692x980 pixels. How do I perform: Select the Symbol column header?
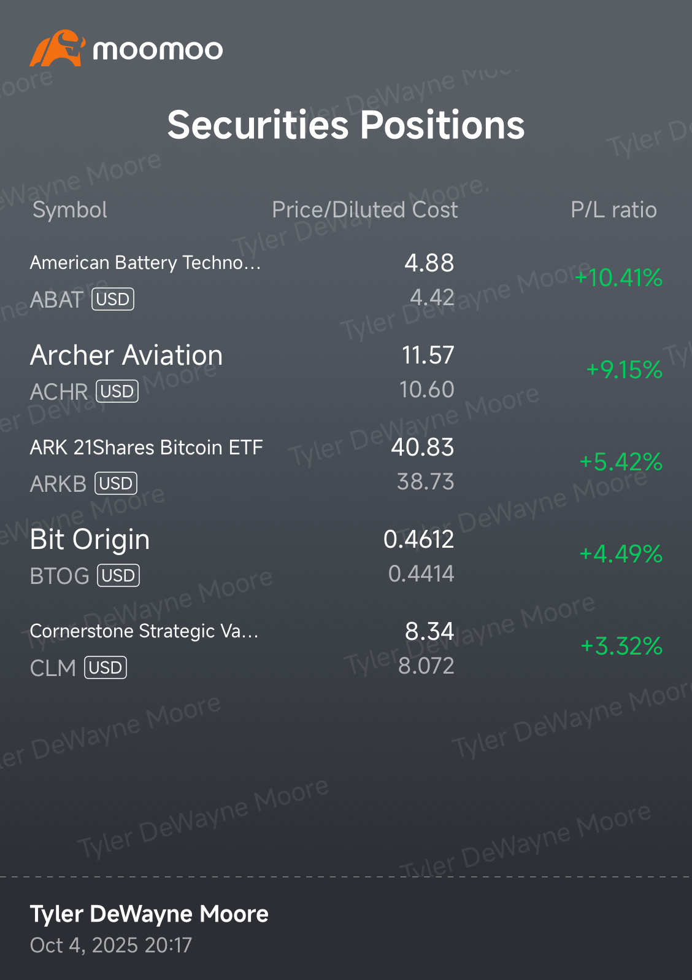[70, 210]
